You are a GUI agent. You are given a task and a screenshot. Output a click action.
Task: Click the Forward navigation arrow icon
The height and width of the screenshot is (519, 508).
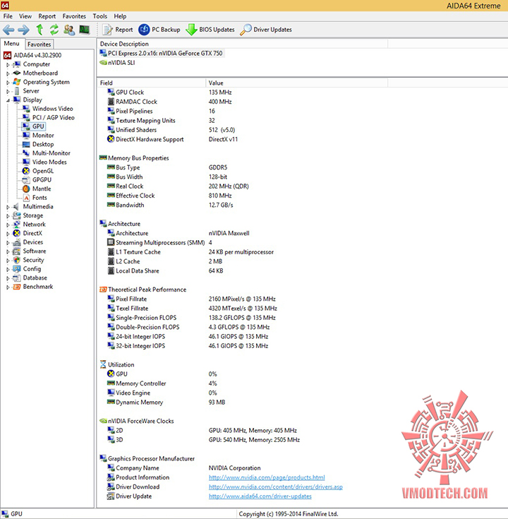[23, 30]
